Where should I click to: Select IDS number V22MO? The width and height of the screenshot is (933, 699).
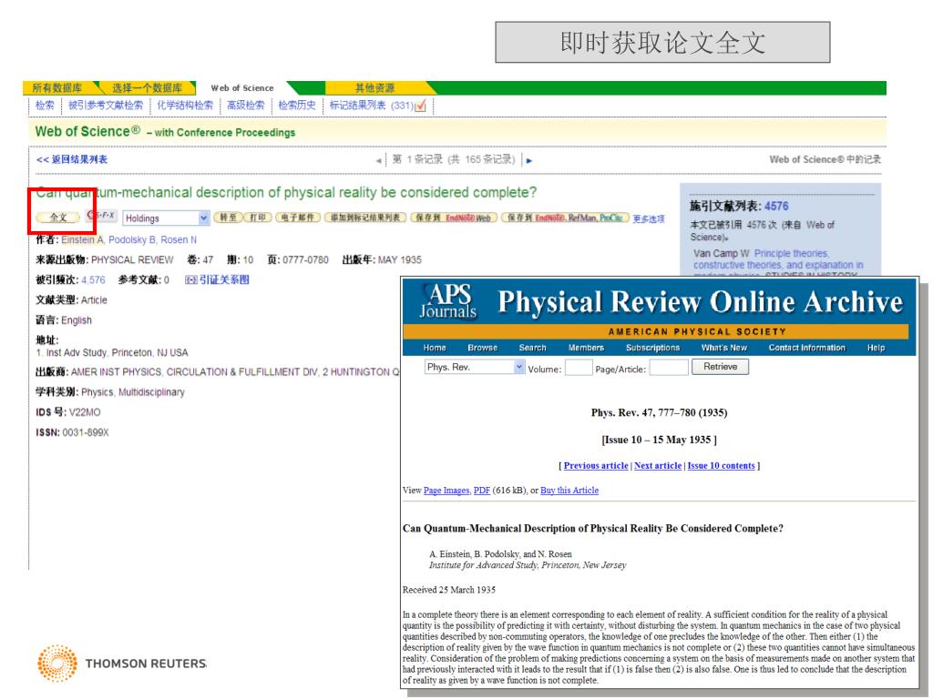(85, 412)
